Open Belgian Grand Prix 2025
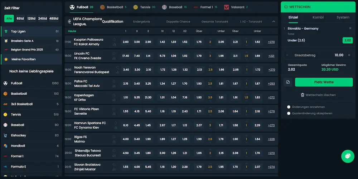 click(31, 50)
